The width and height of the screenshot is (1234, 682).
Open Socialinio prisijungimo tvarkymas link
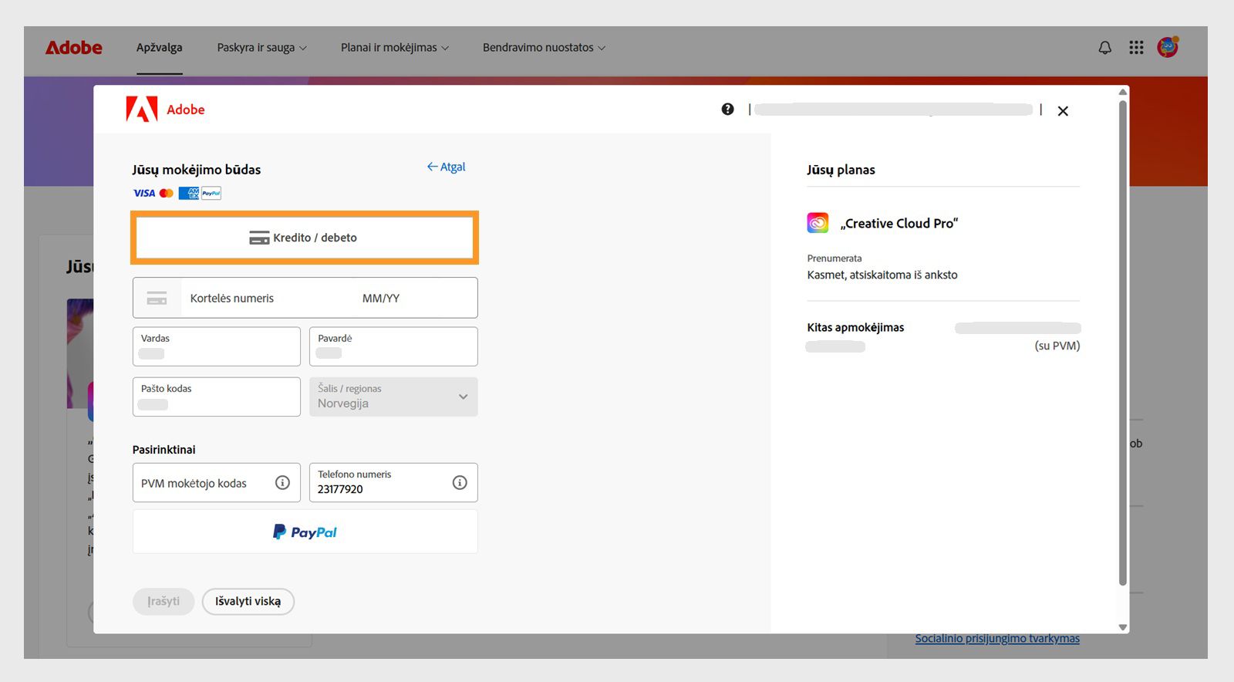point(997,639)
